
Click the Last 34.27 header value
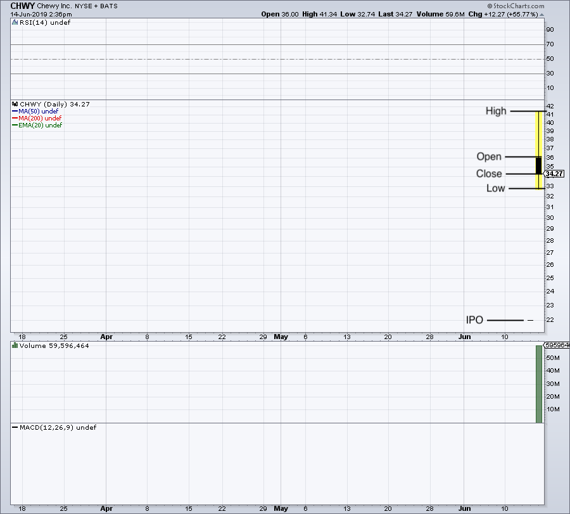395,14
